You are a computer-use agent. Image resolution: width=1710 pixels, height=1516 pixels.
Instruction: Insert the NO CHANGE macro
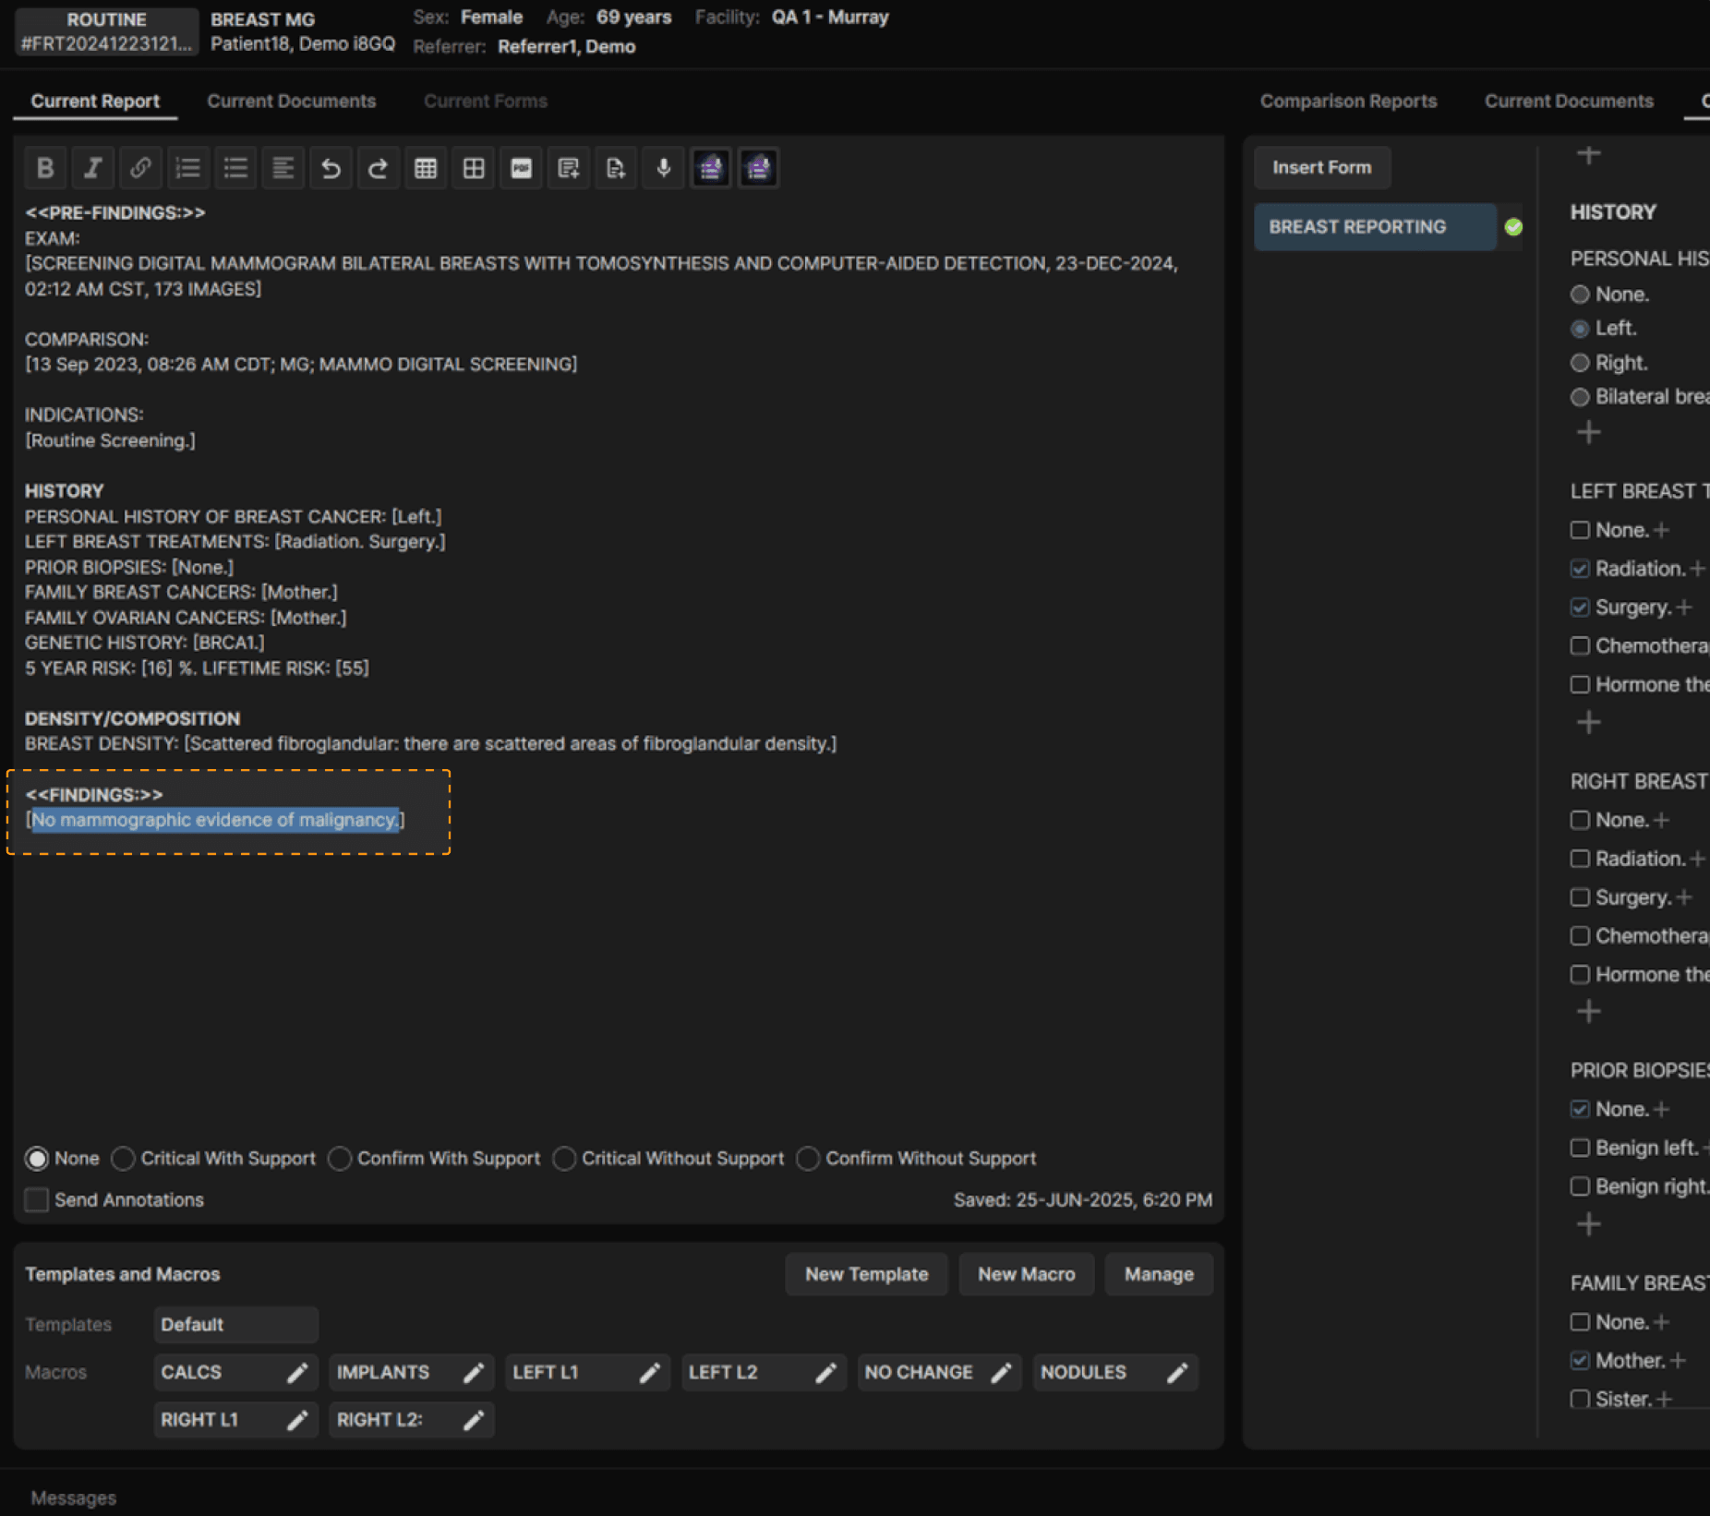(919, 1373)
